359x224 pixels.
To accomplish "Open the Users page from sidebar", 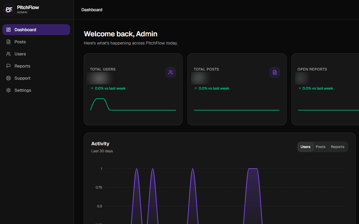I will point(36,54).
